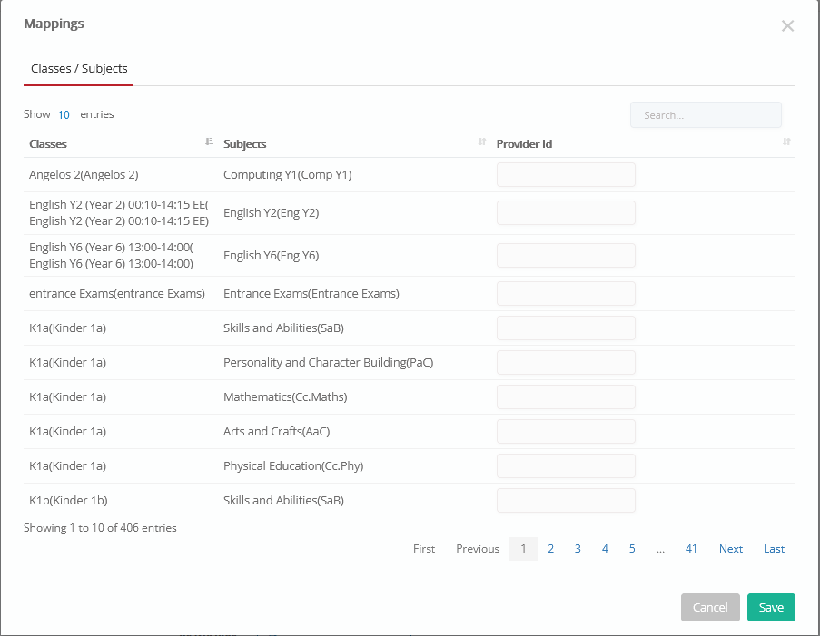Click Provider Id field for Mathematics(Cc.Maths)

point(566,397)
